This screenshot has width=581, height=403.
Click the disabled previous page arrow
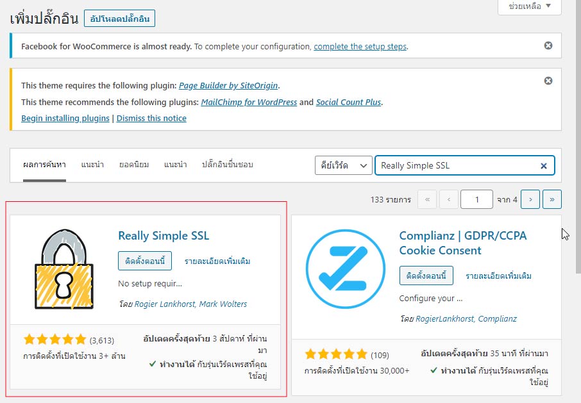(x=449, y=199)
